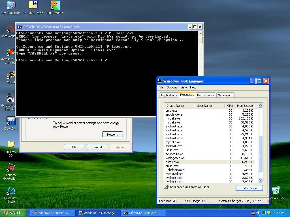The image size is (290, 217).
Task: Select the lsass.exe process row
Action: pyautogui.click(x=209, y=150)
